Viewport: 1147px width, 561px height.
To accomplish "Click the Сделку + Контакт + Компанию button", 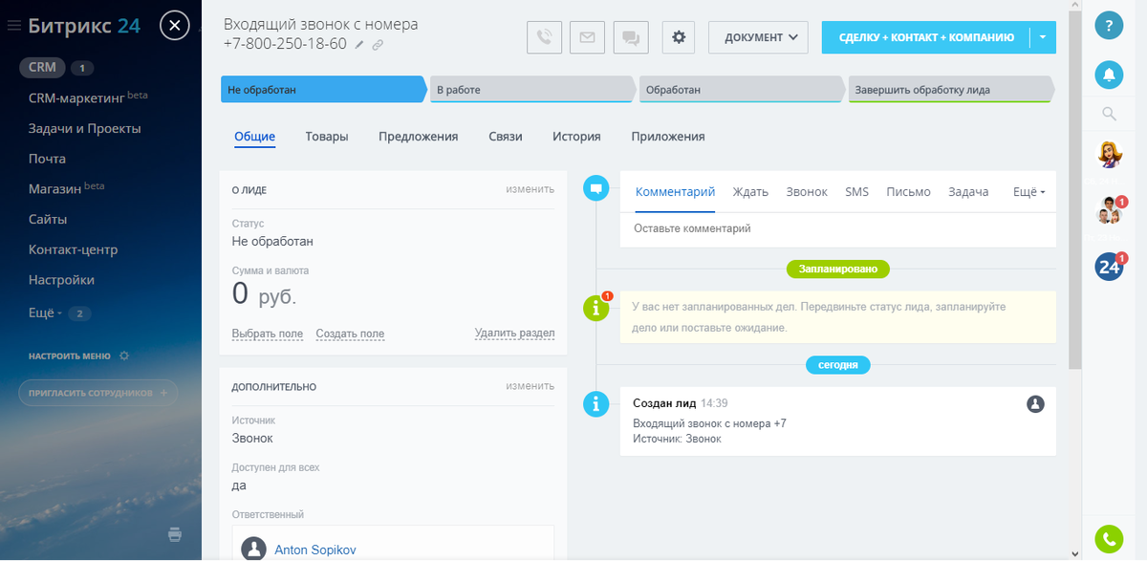I will [925, 37].
